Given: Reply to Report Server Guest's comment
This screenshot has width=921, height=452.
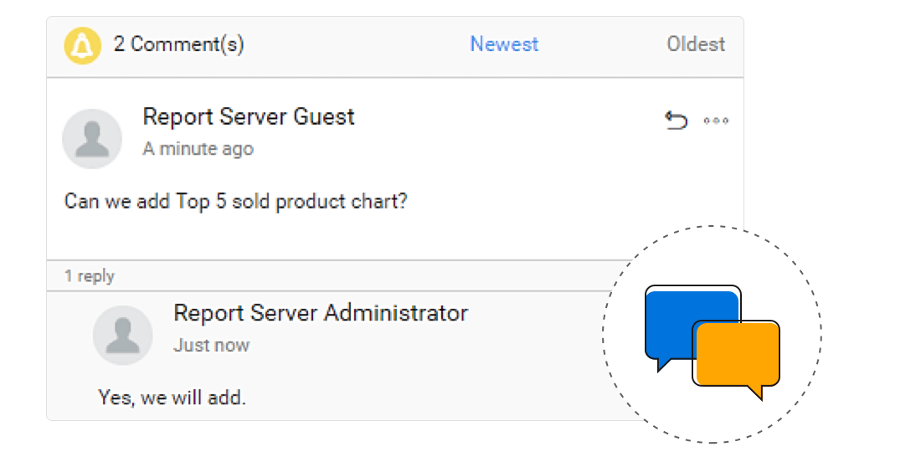Looking at the screenshot, I should (x=676, y=121).
